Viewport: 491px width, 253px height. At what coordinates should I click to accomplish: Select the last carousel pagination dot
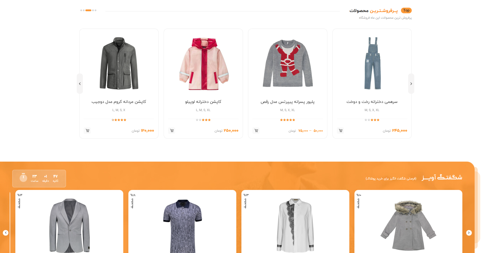[x=96, y=10]
